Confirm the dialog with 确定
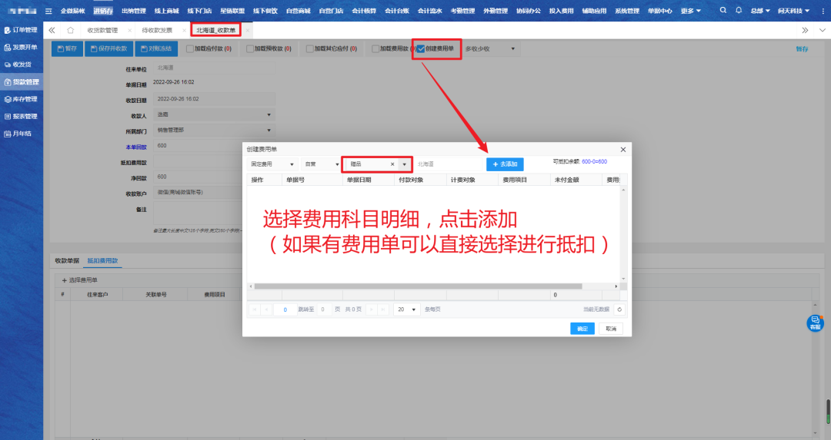 click(582, 329)
